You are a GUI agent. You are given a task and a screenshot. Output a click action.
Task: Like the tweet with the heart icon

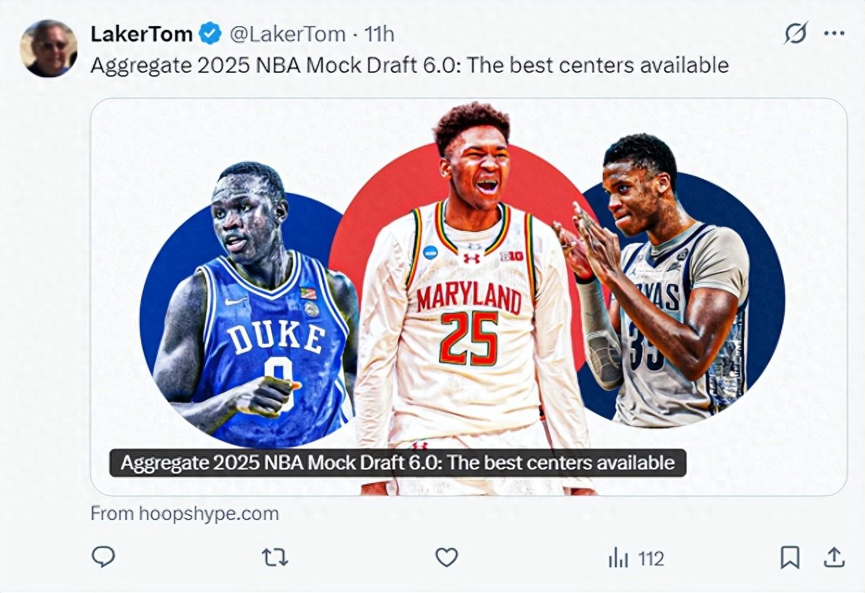[446, 557]
